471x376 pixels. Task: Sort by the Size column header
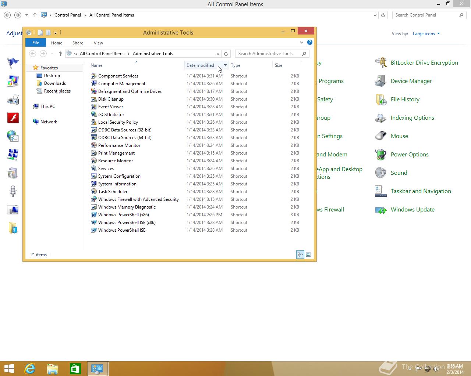287,65
